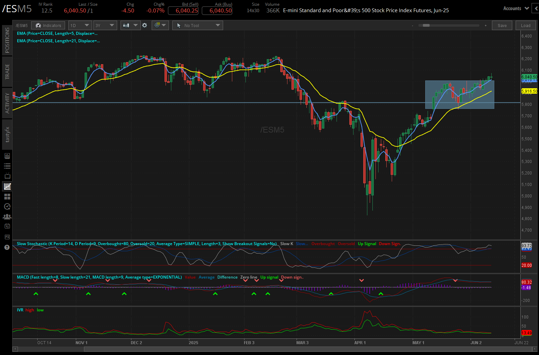Screen dimensions: 539x355
Task: Expand the Accounts chevron menu
Action: pyautogui.click(x=526, y=8)
